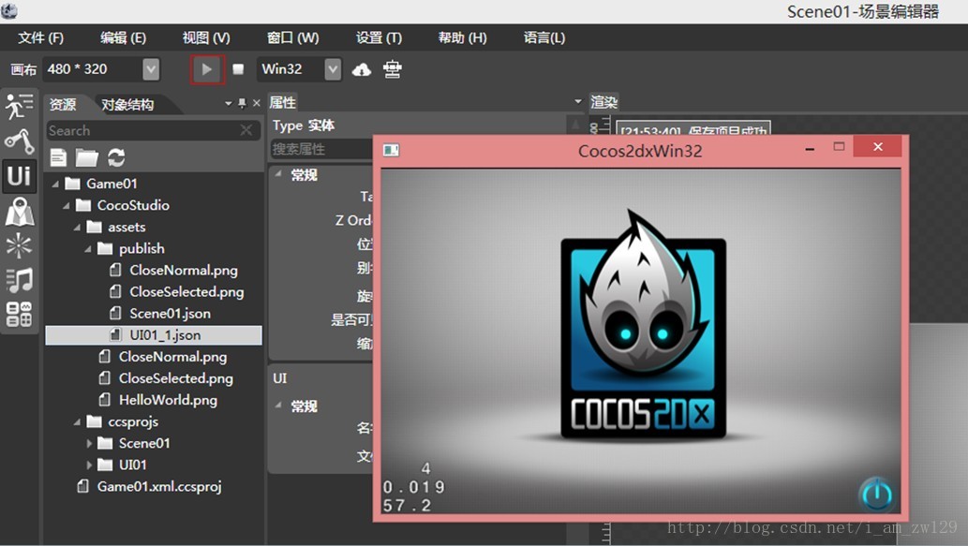
Task: Open the Animation editor sidebar icon
Action: point(19,106)
